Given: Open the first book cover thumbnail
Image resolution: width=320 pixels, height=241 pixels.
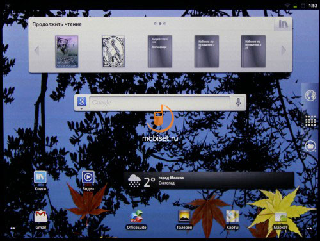Looking at the screenshot, I should pos(67,51).
